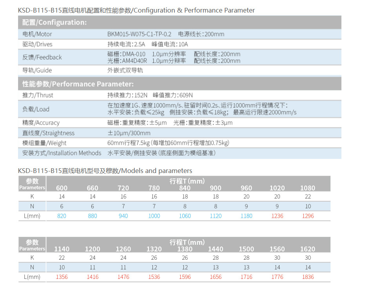Viewport: 372px width, 284px height.
Task: Select the text '水平安装/侧挂安装'
Action: point(132,153)
